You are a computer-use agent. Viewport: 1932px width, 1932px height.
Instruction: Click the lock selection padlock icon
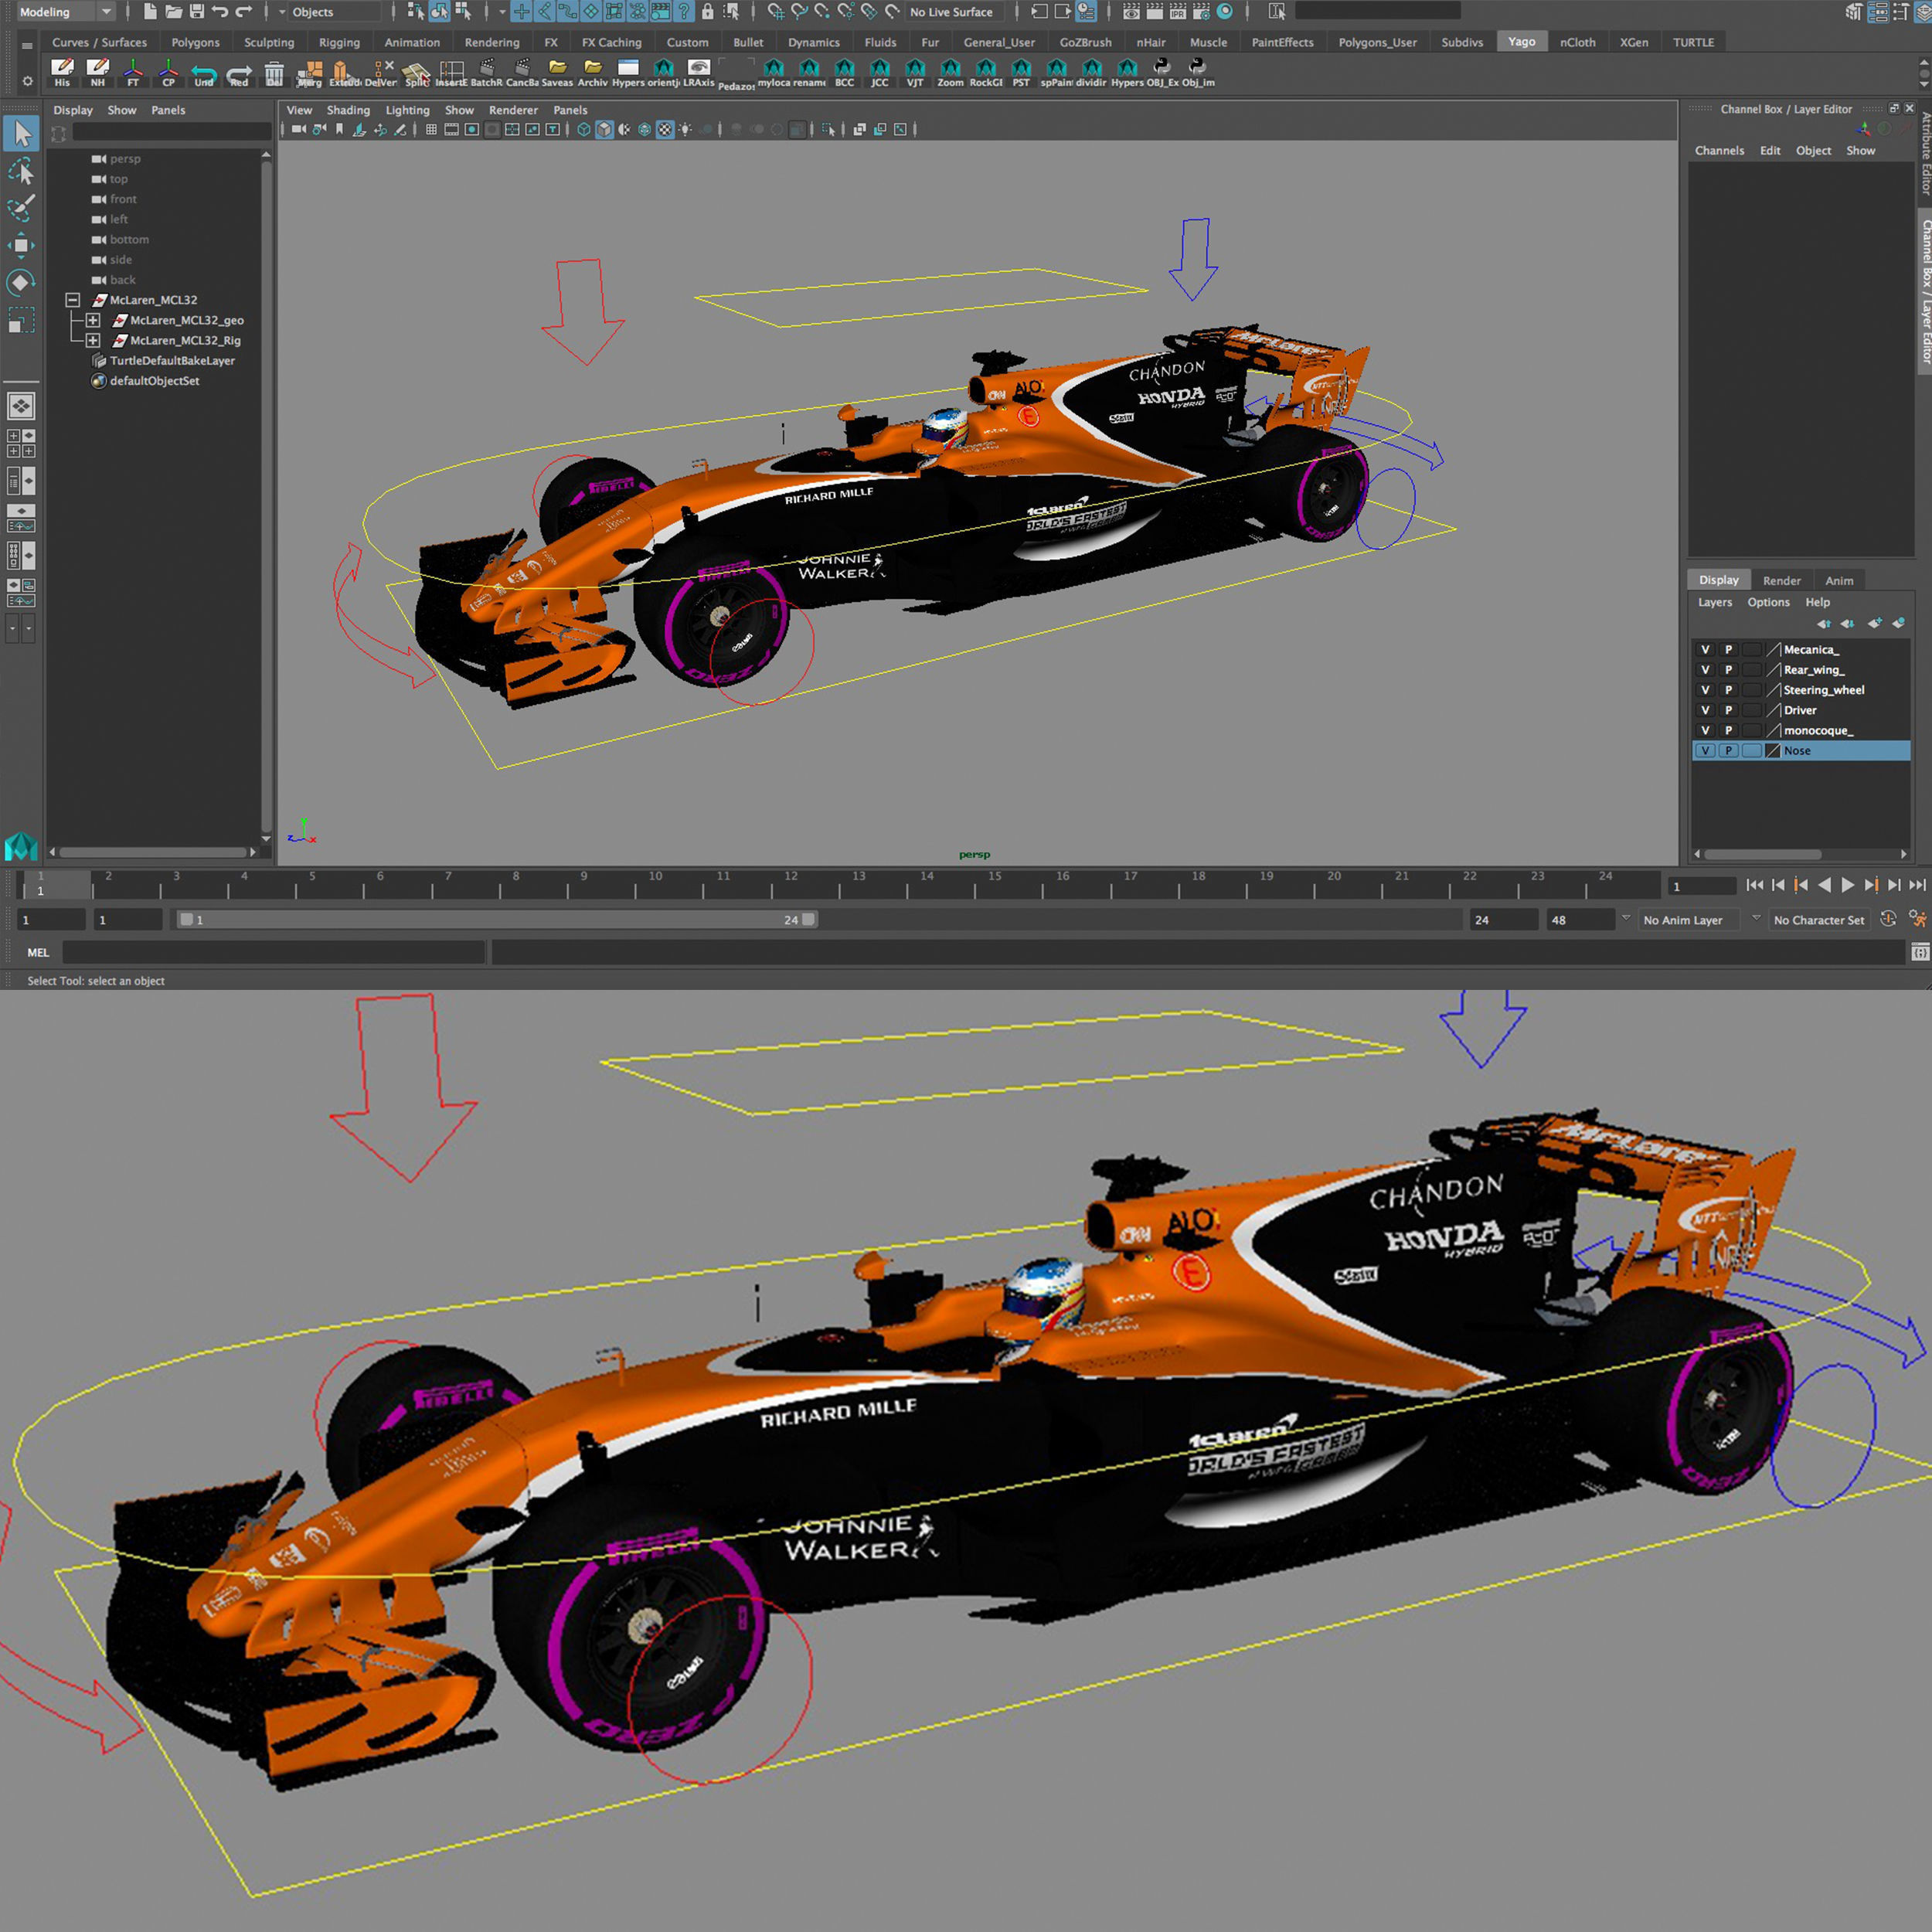point(708,12)
